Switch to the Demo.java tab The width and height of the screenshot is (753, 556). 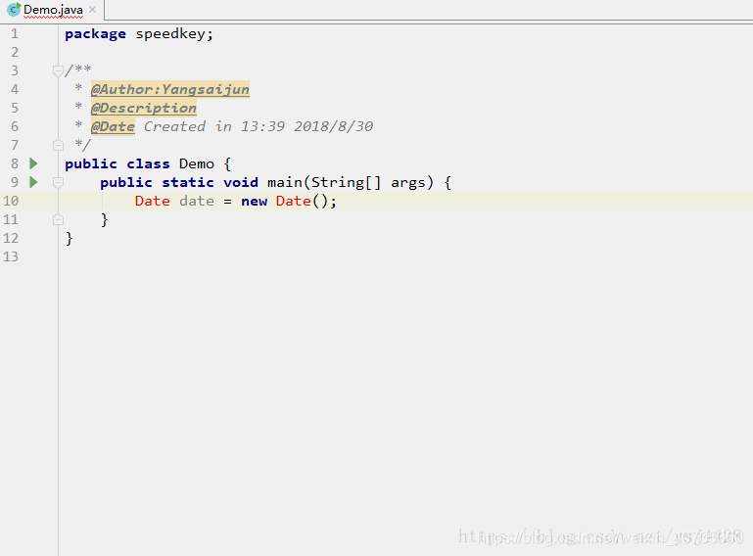(53, 10)
